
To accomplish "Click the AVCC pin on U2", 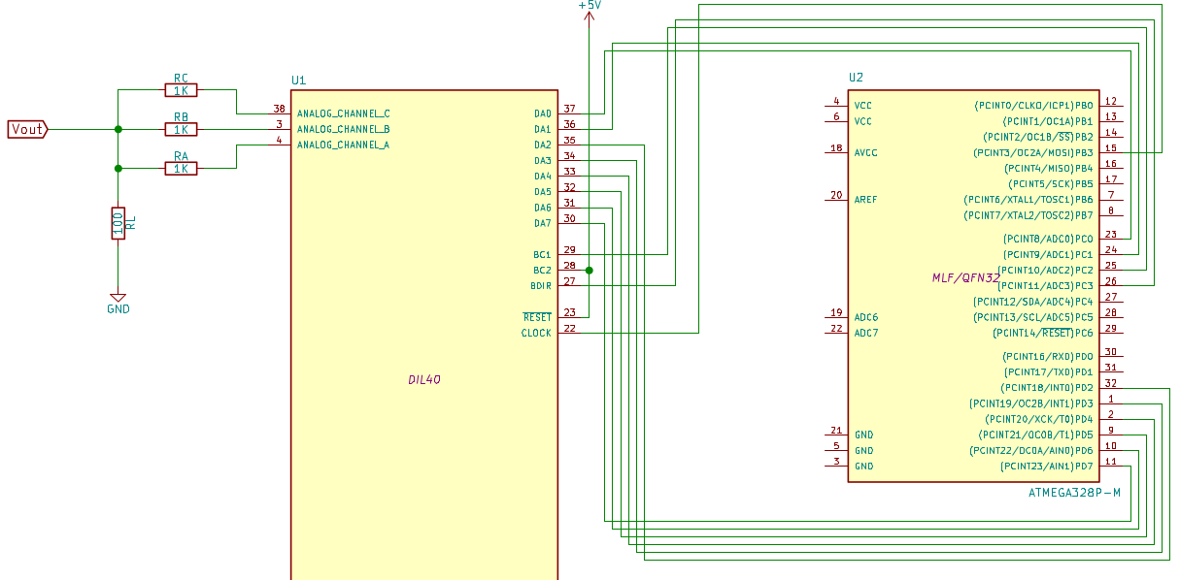I will (865, 152).
